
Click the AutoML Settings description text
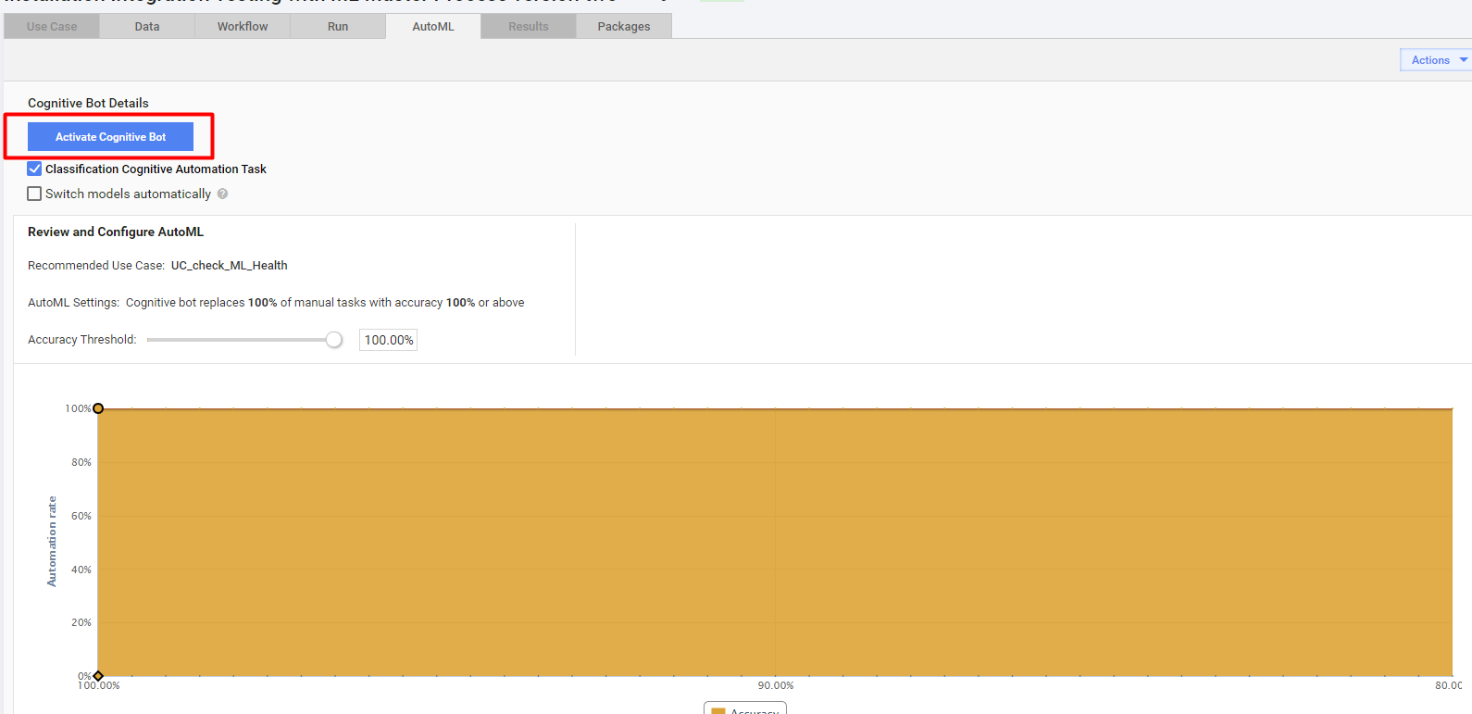pos(325,303)
